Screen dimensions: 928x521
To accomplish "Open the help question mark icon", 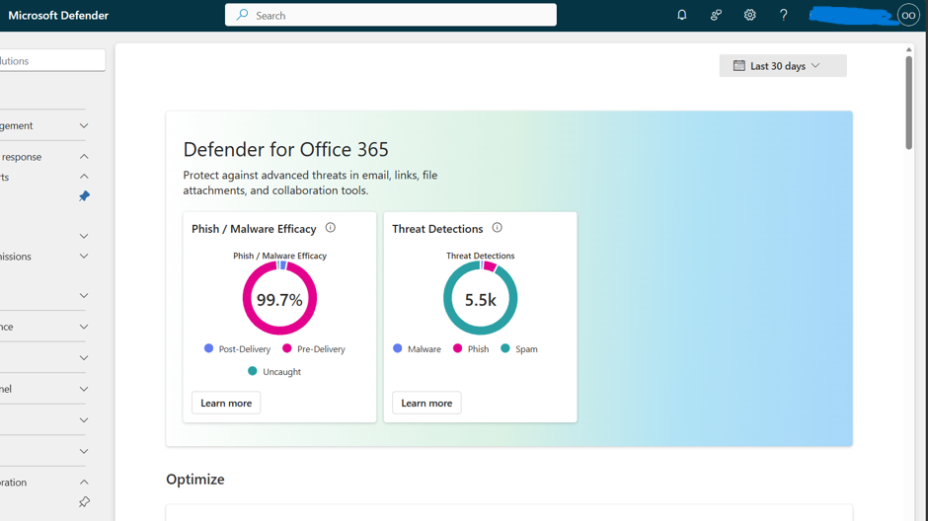I will pos(784,15).
